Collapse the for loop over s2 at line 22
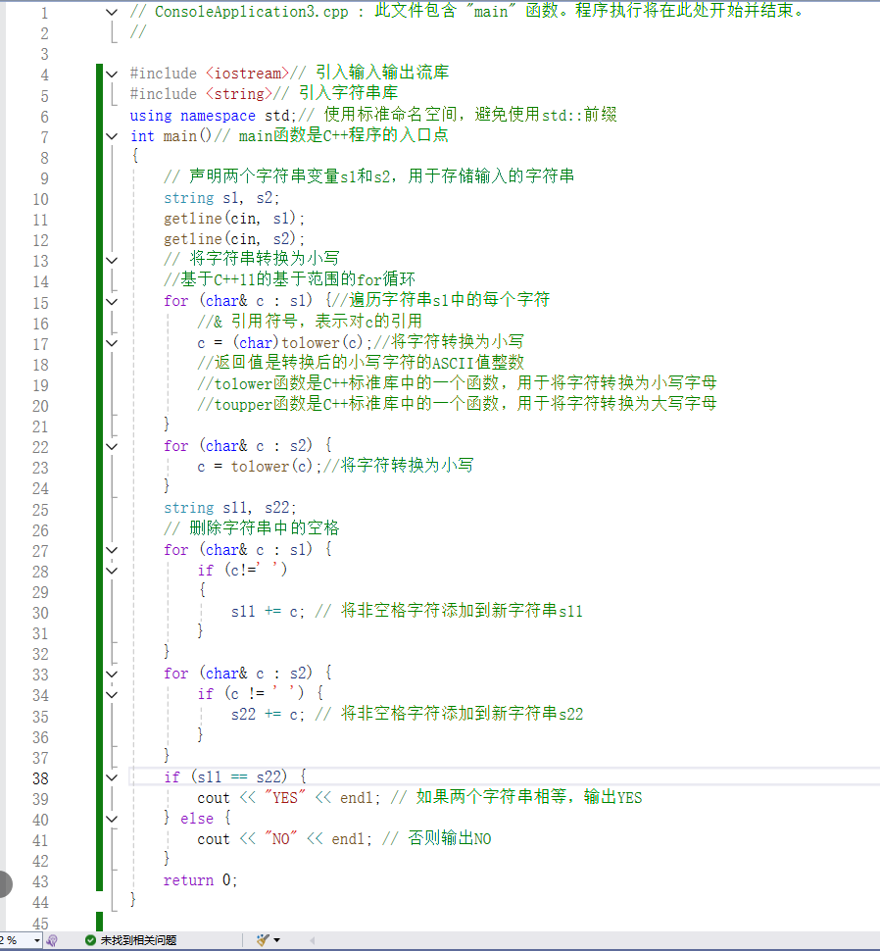The width and height of the screenshot is (880, 951). (112, 446)
